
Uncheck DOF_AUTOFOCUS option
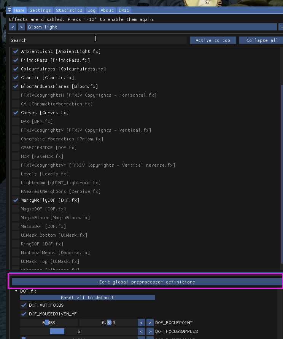(x=24, y=305)
